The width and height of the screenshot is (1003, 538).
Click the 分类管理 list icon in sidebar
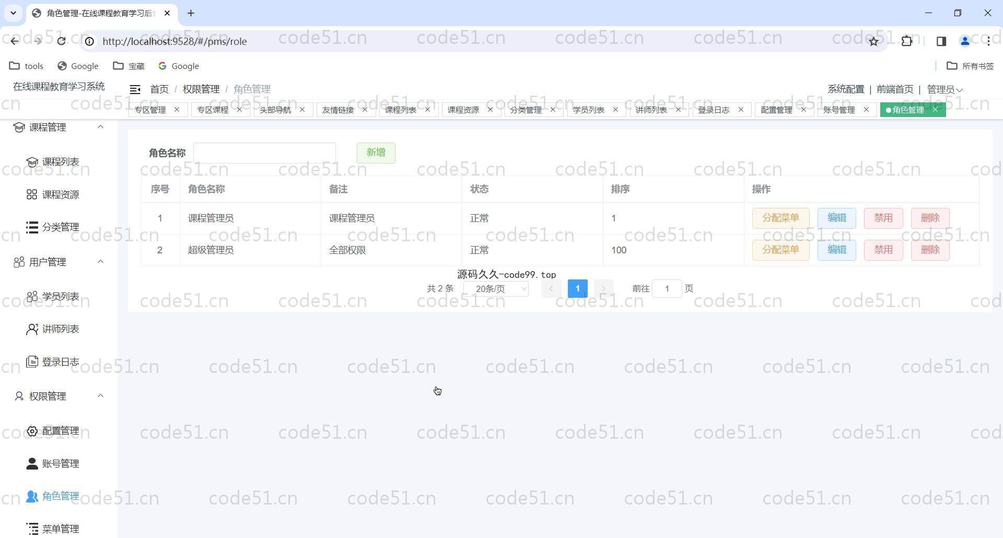tap(32, 227)
